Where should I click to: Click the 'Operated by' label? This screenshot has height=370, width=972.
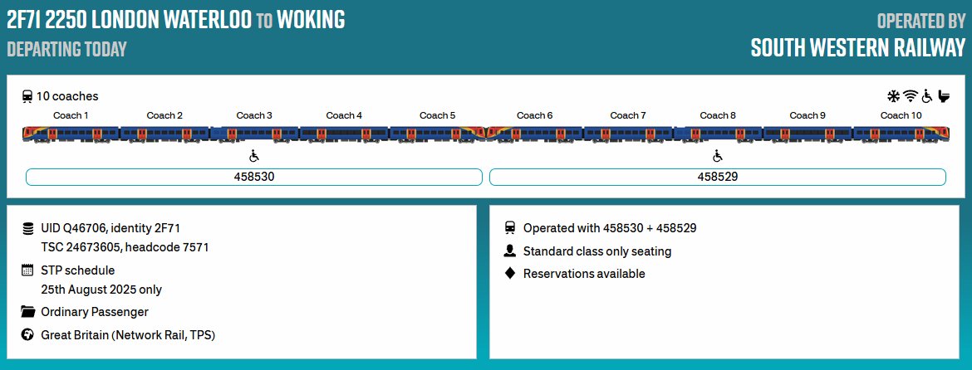[921, 21]
